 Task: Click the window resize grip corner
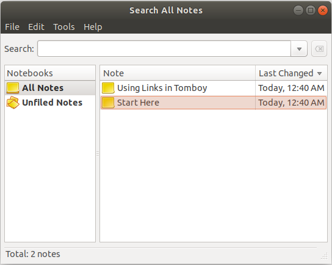pos(324,256)
